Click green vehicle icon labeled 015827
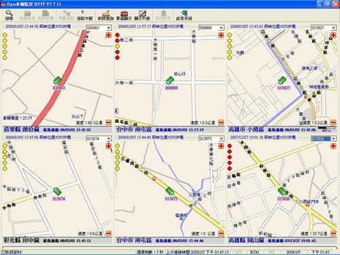 point(282,80)
